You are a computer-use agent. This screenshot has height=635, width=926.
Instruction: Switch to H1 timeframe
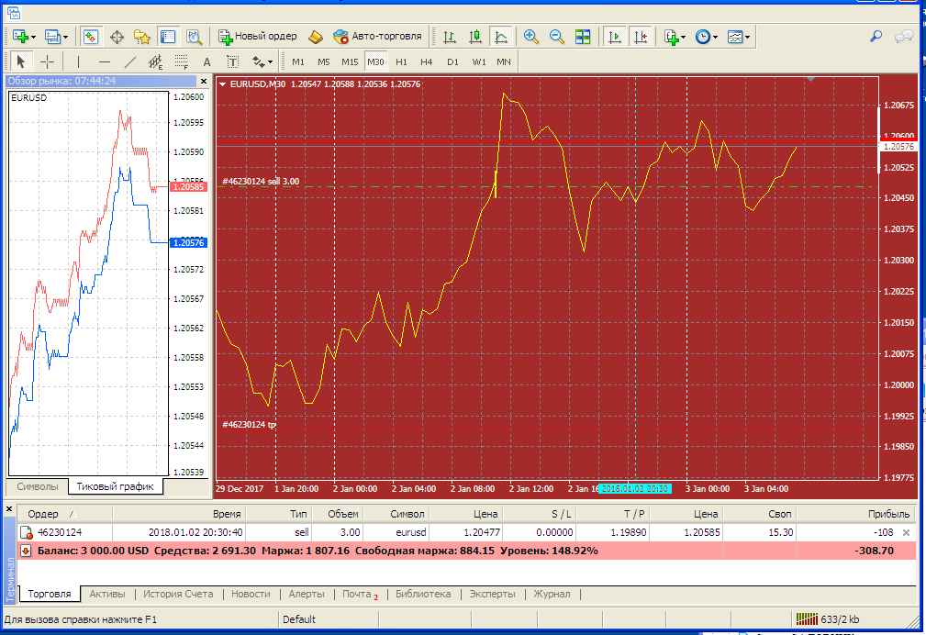[402, 61]
